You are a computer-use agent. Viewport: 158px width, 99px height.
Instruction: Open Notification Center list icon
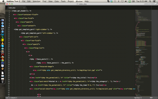[154, 1]
